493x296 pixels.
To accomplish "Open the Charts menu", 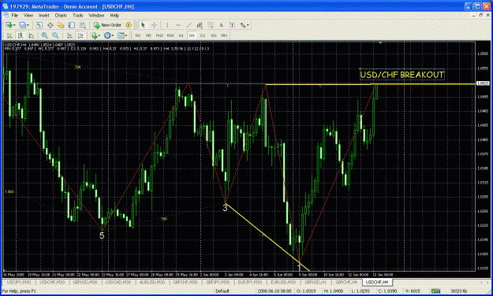I will (61, 16).
